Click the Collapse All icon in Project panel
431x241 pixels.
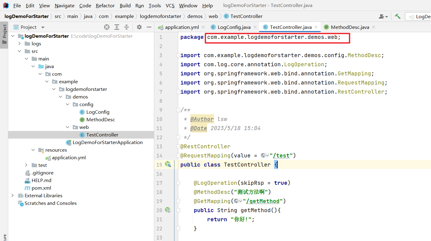pos(127,27)
